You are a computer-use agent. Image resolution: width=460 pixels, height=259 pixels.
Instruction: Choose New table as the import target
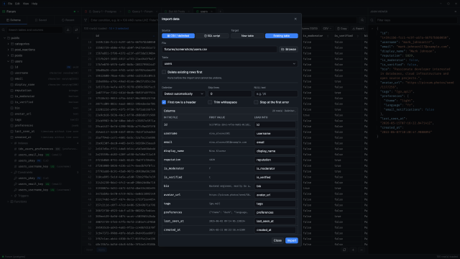click(247, 36)
